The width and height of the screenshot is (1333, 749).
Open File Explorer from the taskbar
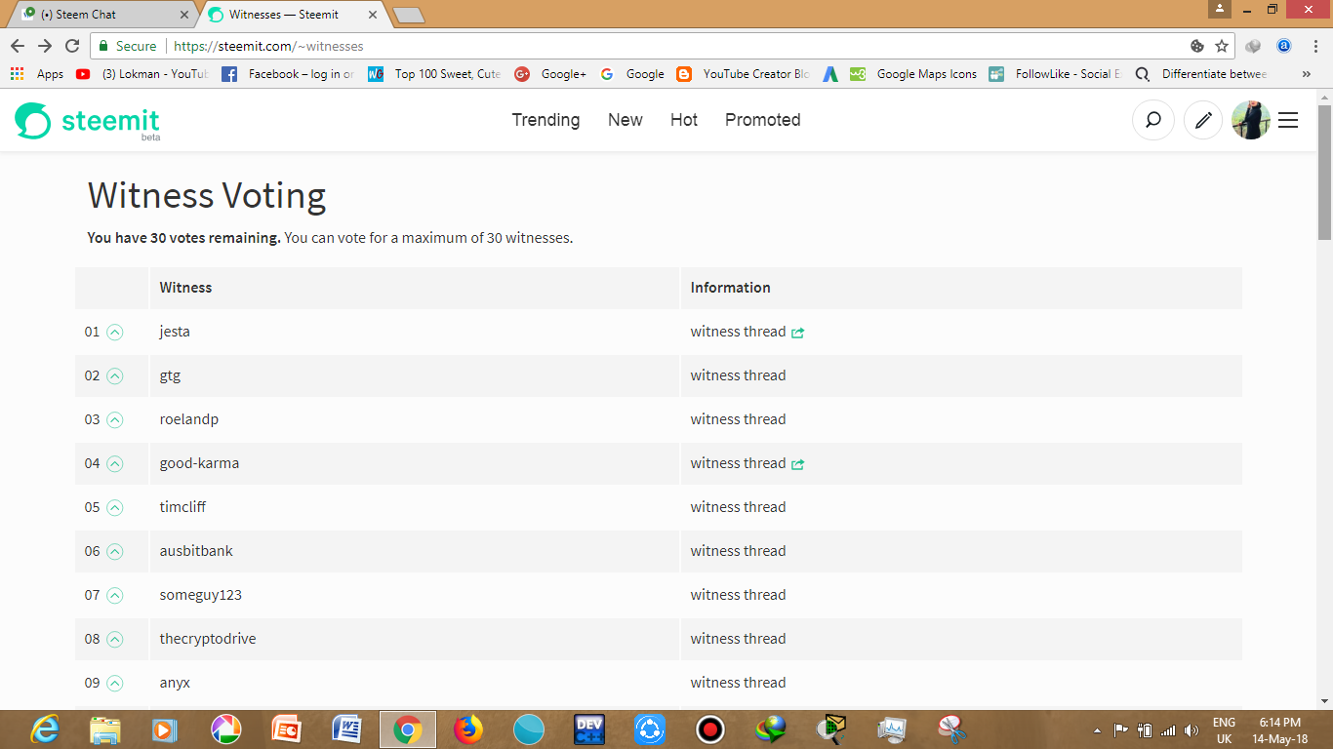pyautogui.click(x=105, y=729)
